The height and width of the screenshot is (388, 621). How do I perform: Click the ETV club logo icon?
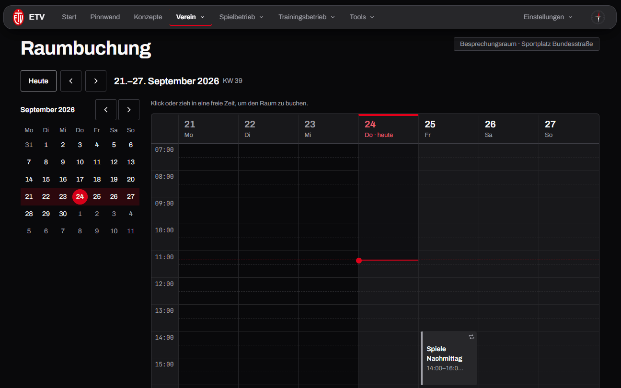point(18,17)
